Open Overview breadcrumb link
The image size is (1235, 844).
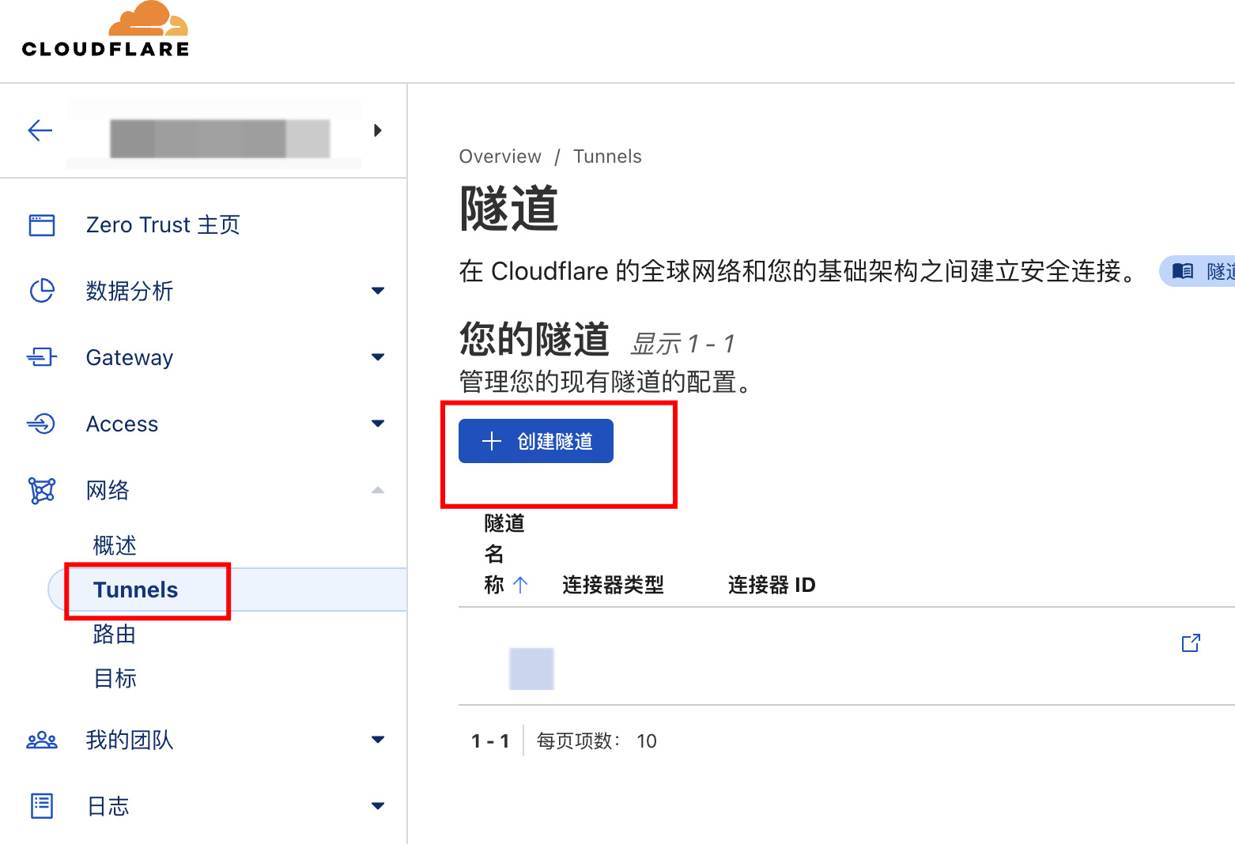pos(500,156)
